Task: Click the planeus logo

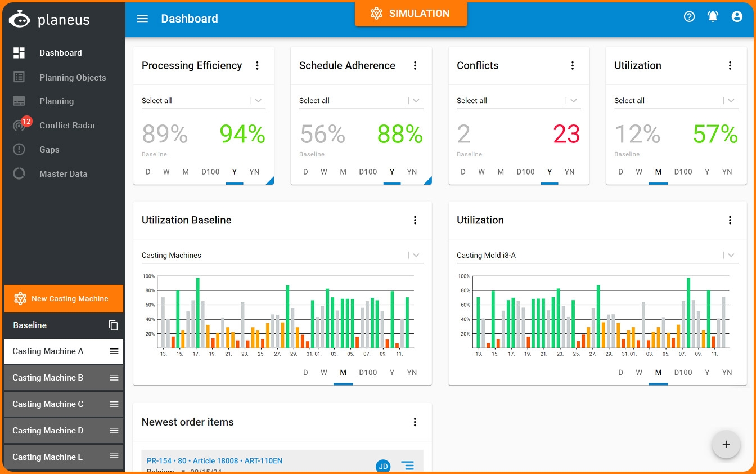Action: coord(49,19)
